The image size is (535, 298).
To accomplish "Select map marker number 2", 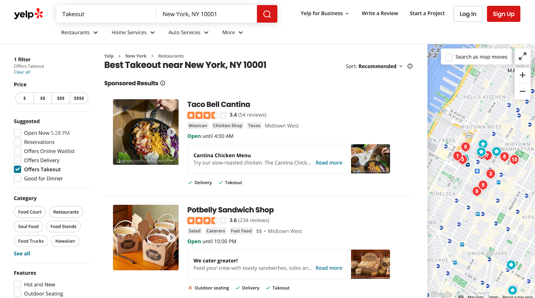I will 491,174.
